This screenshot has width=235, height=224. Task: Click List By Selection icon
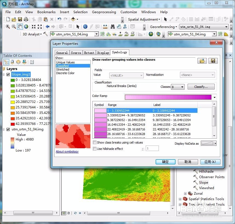[24, 62]
